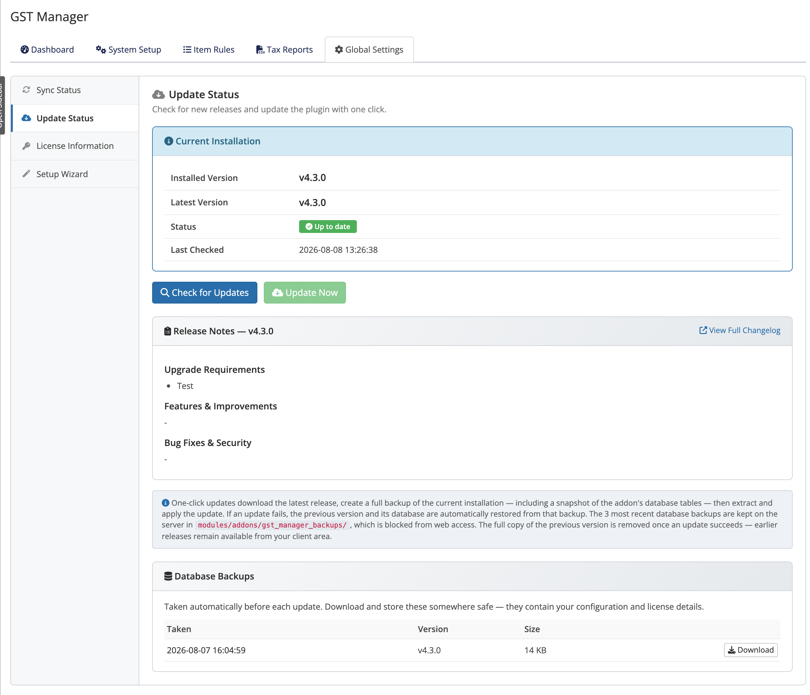Click the Upgrade Requirements heading
This screenshot has height=695, width=810.
pos(215,369)
